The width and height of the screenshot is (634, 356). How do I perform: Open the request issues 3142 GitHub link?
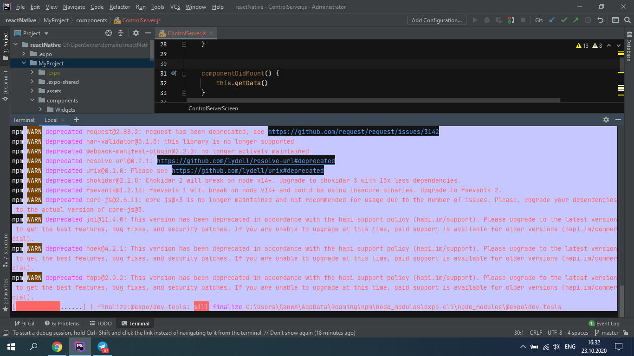(354, 132)
